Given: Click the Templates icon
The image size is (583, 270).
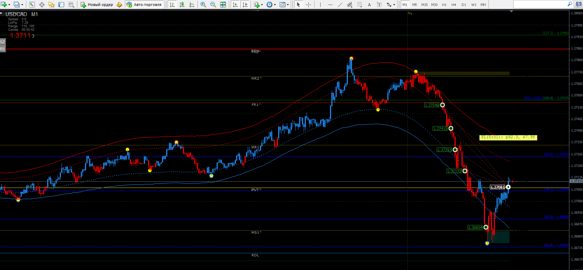Looking at the screenshot, I should coord(282,5).
